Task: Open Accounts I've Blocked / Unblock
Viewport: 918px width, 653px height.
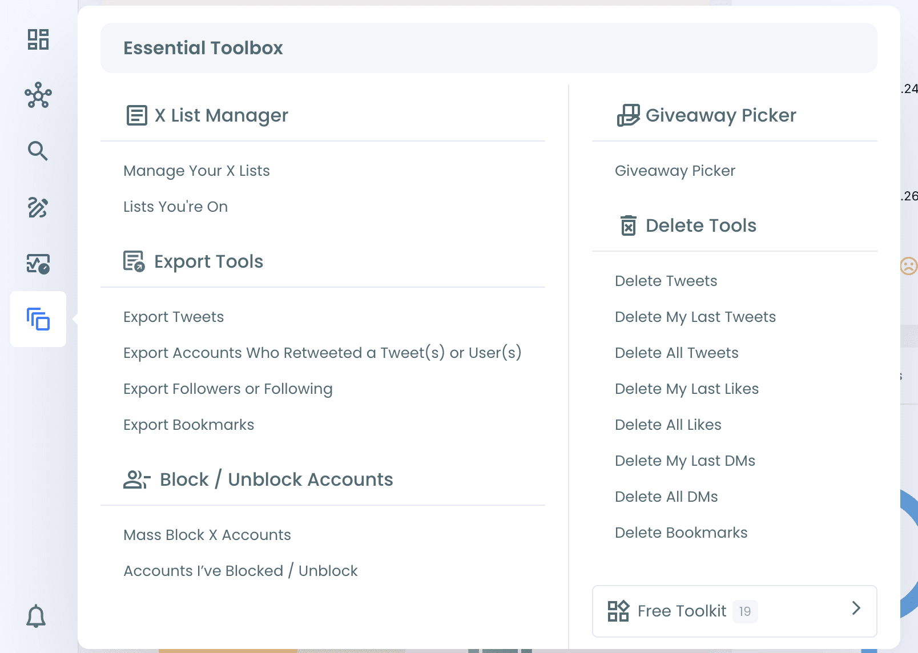Action: pos(241,571)
